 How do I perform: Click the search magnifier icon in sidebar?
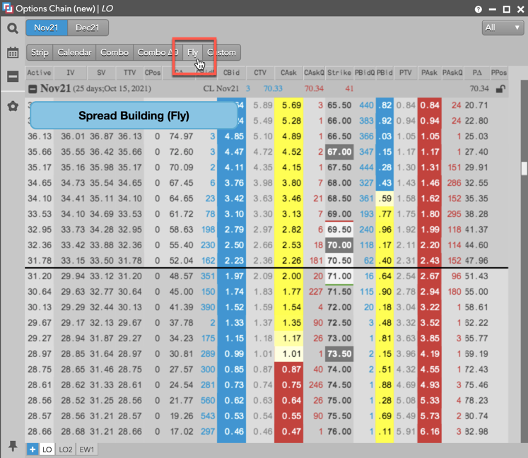tap(13, 28)
